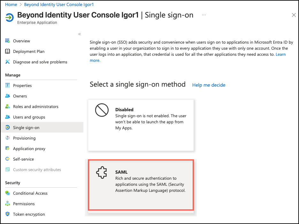Click the Conditional Access icon
This screenshot has height=224, width=299.
click(7, 193)
